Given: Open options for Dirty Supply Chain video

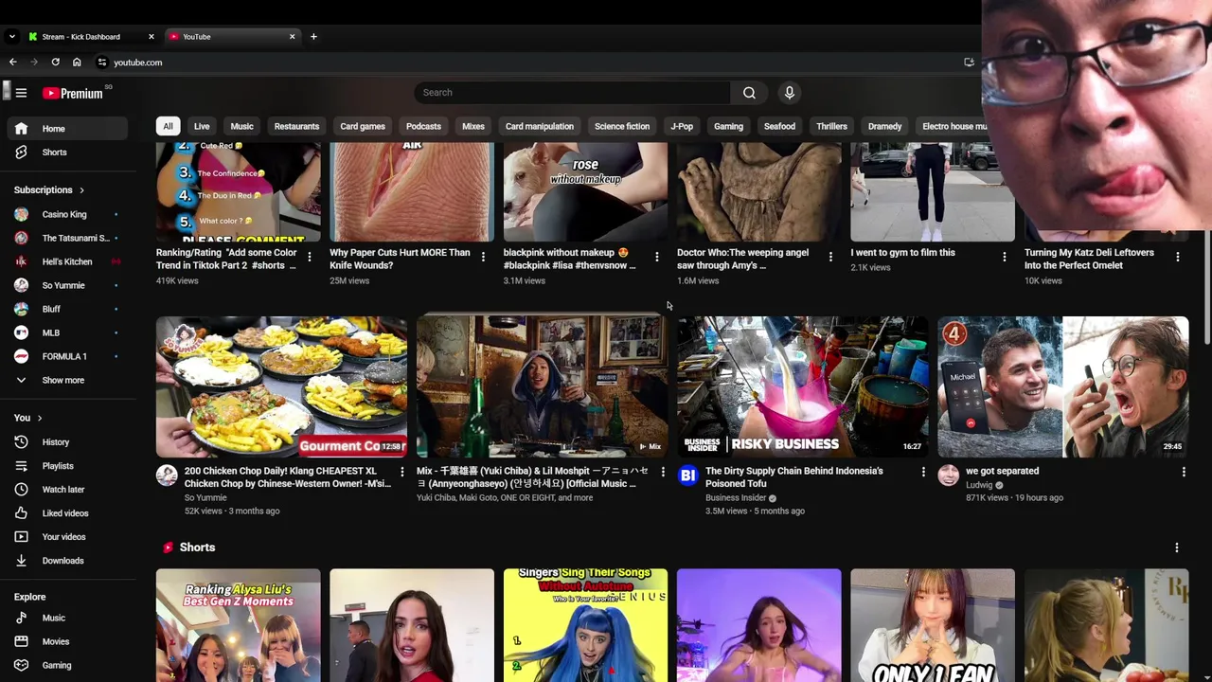Looking at the screenshot, I should tap(923, 472).
